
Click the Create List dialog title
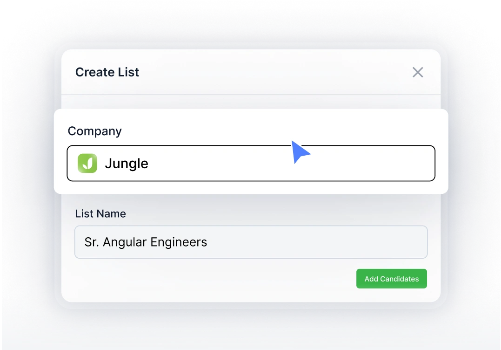pyautogui.click(x=107, y=72)
